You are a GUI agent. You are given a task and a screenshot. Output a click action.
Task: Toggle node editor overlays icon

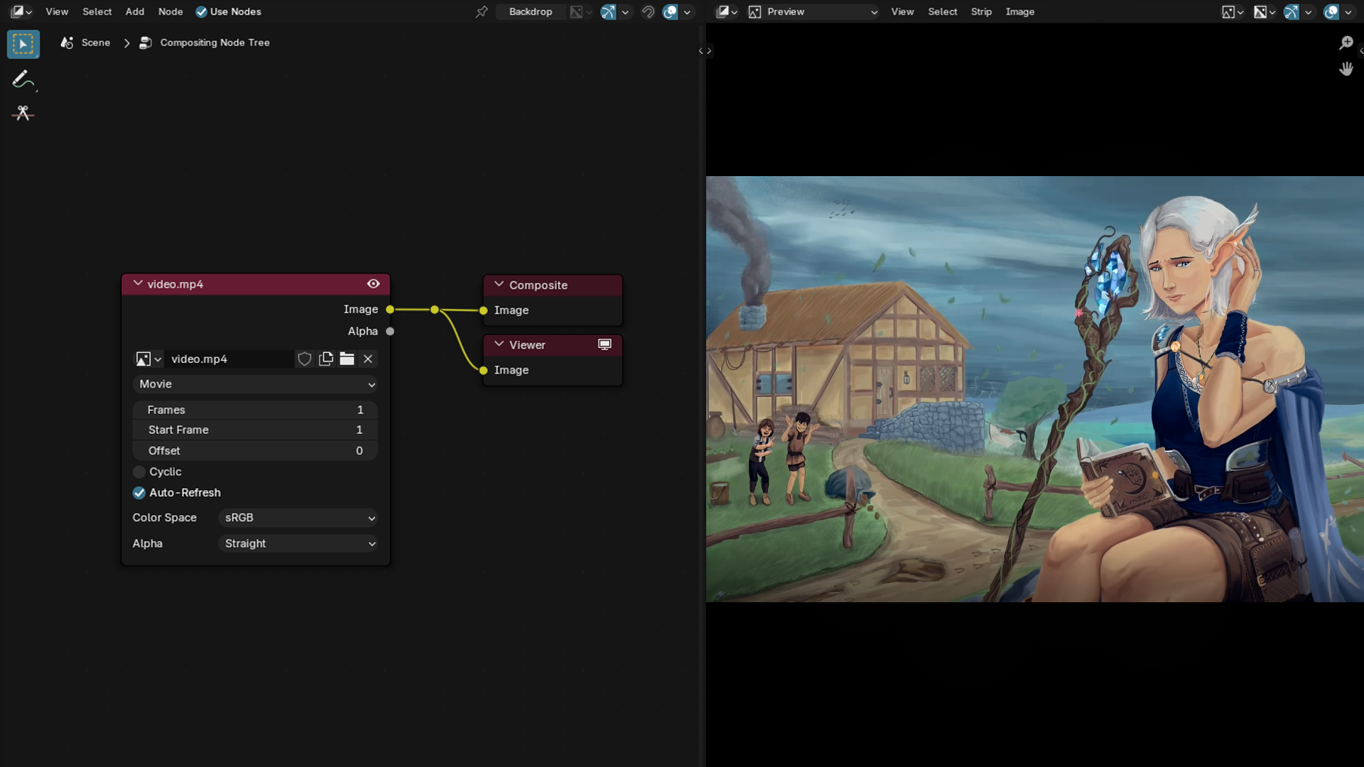(670, 11)
